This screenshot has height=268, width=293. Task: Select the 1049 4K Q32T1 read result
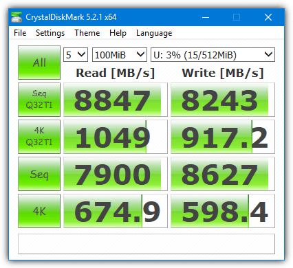point(116,137)
